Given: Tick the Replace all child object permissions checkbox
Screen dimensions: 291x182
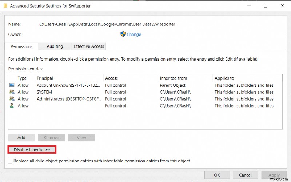Looking at the screenshot, I should click(x=10, y=161).
